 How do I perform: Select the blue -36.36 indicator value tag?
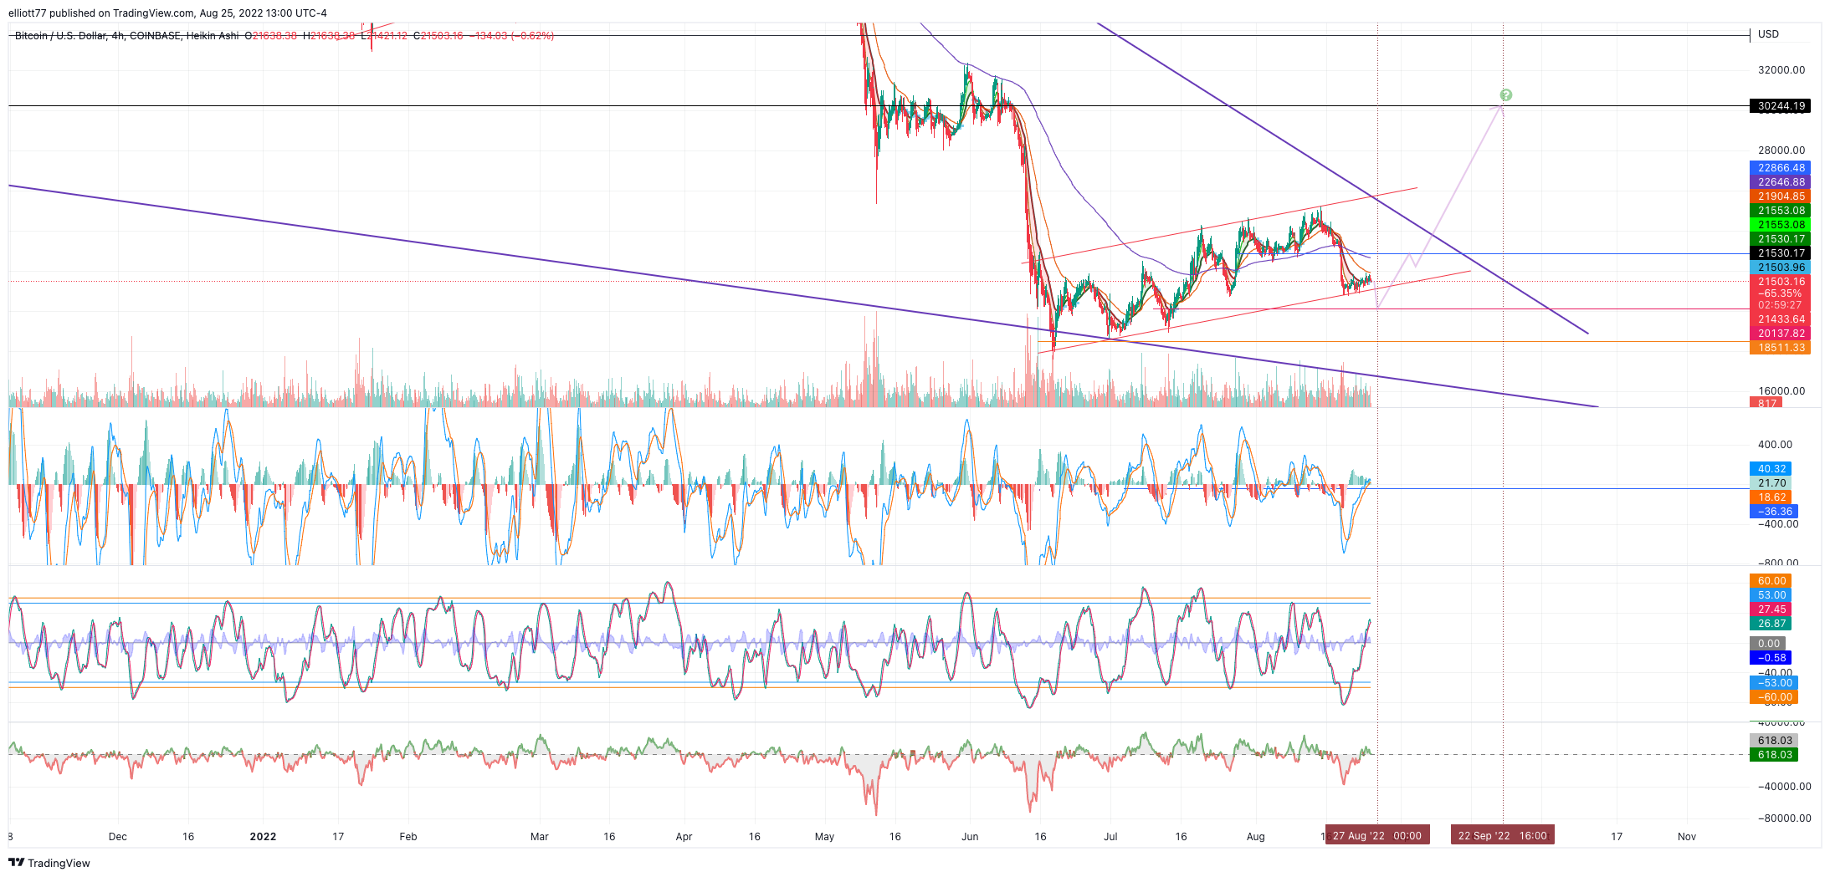point(1774,512)
